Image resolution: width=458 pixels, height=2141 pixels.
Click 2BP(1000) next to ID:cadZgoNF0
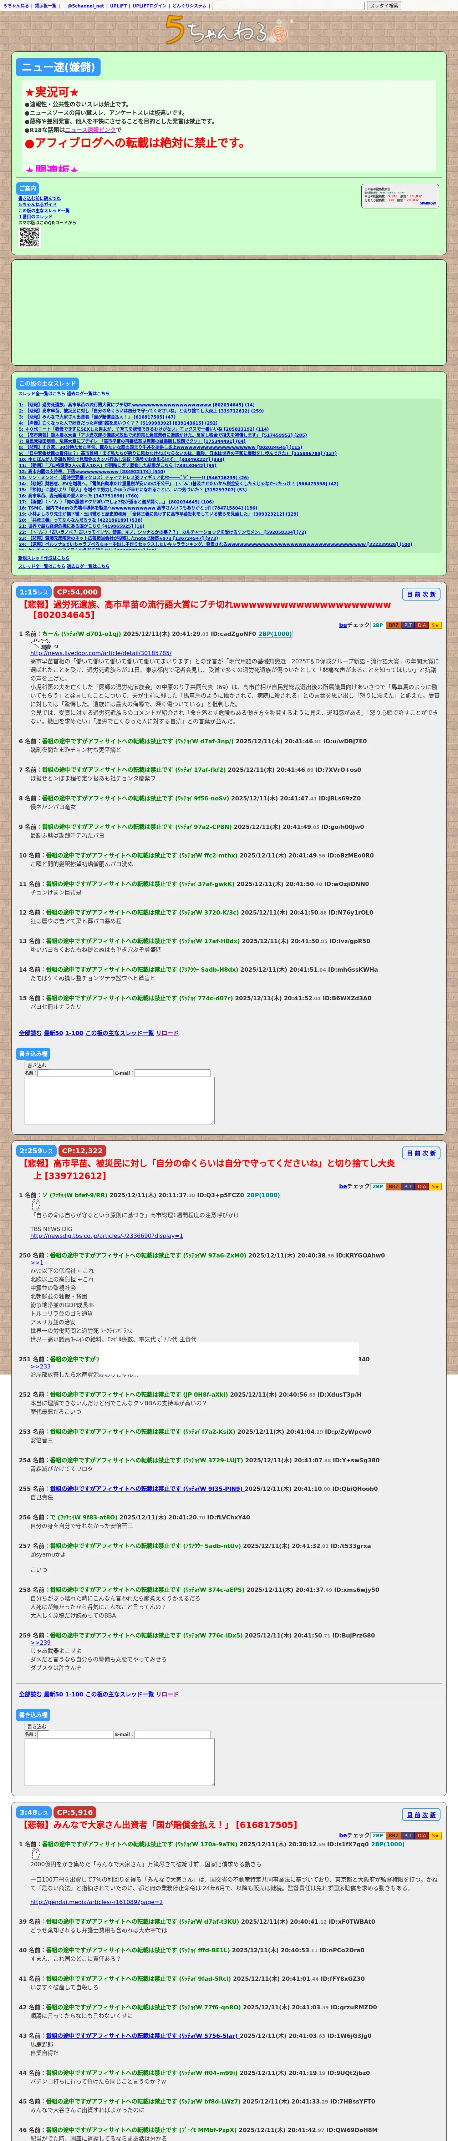(275, 633)
